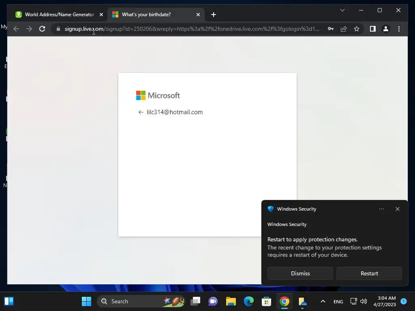Launch Microsoft Edge from taskbar
415x311 pixels.
tap(248, 301)
